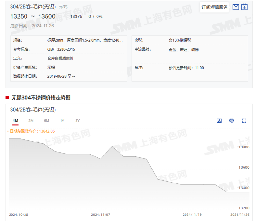Click x-axis label 2024/11/26
Viewport: 255px width, 221px height.
click(240, 215)
